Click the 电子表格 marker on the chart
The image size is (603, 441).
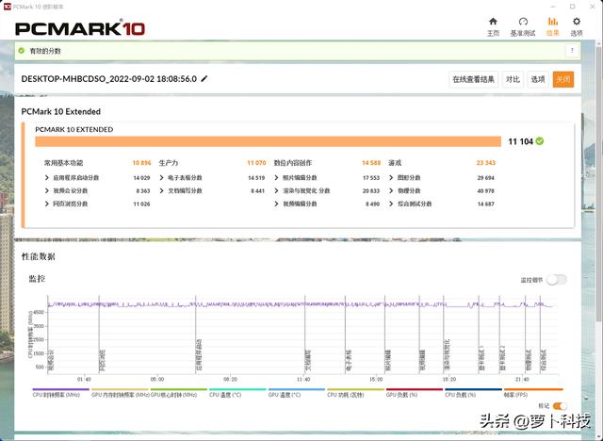pos(349,361)
